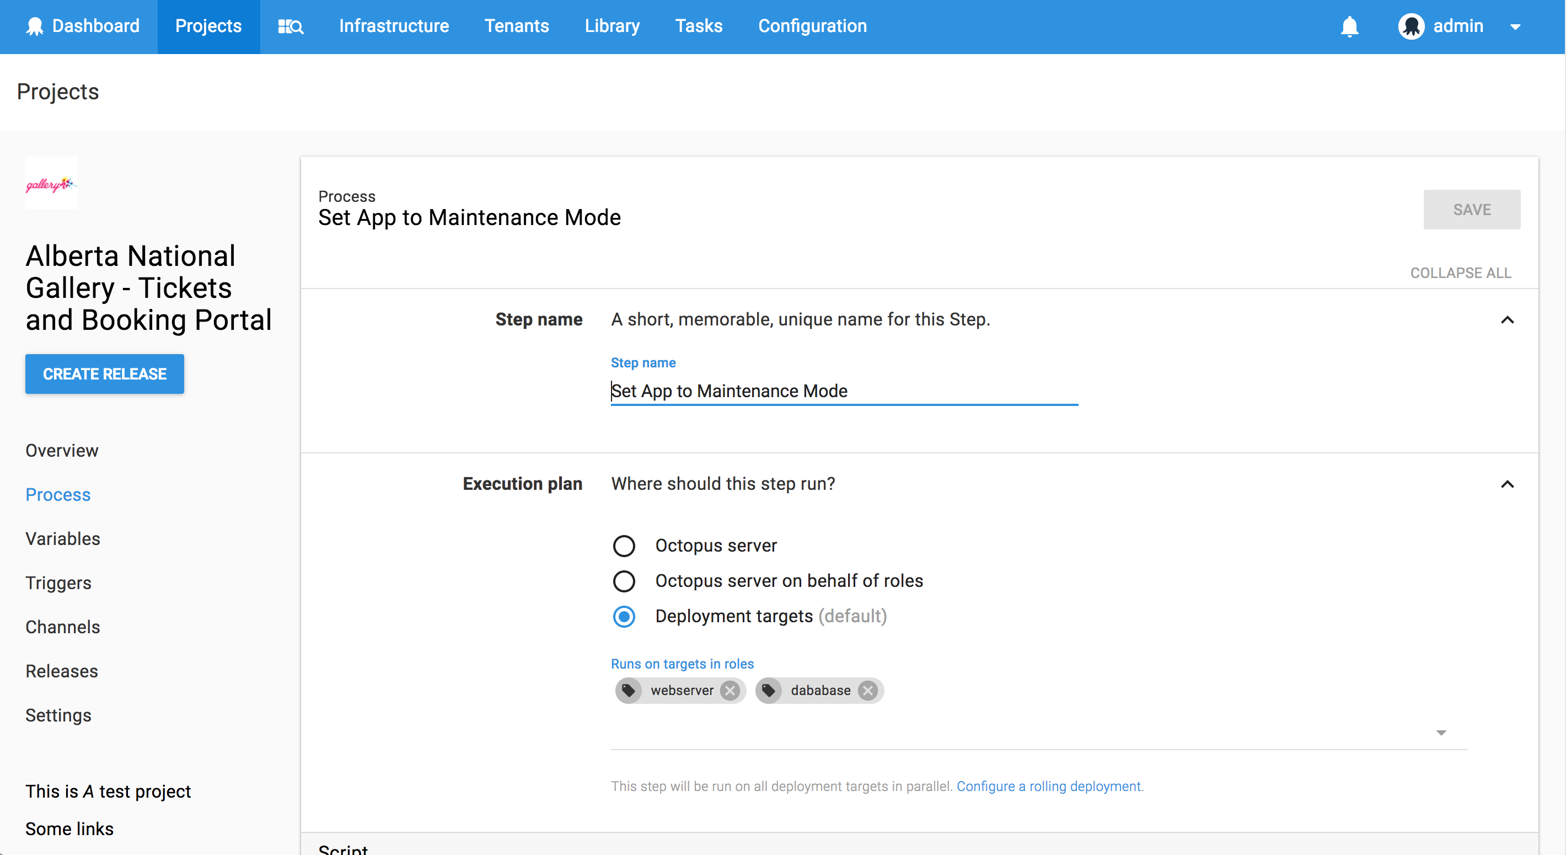The height and width of the screenshot is (855, 1566).
Task: Open the admin account dropdown arrow
Action: tap(1515, 27)
